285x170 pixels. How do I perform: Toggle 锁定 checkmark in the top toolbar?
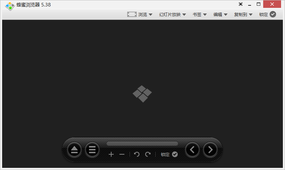(273, 14)
